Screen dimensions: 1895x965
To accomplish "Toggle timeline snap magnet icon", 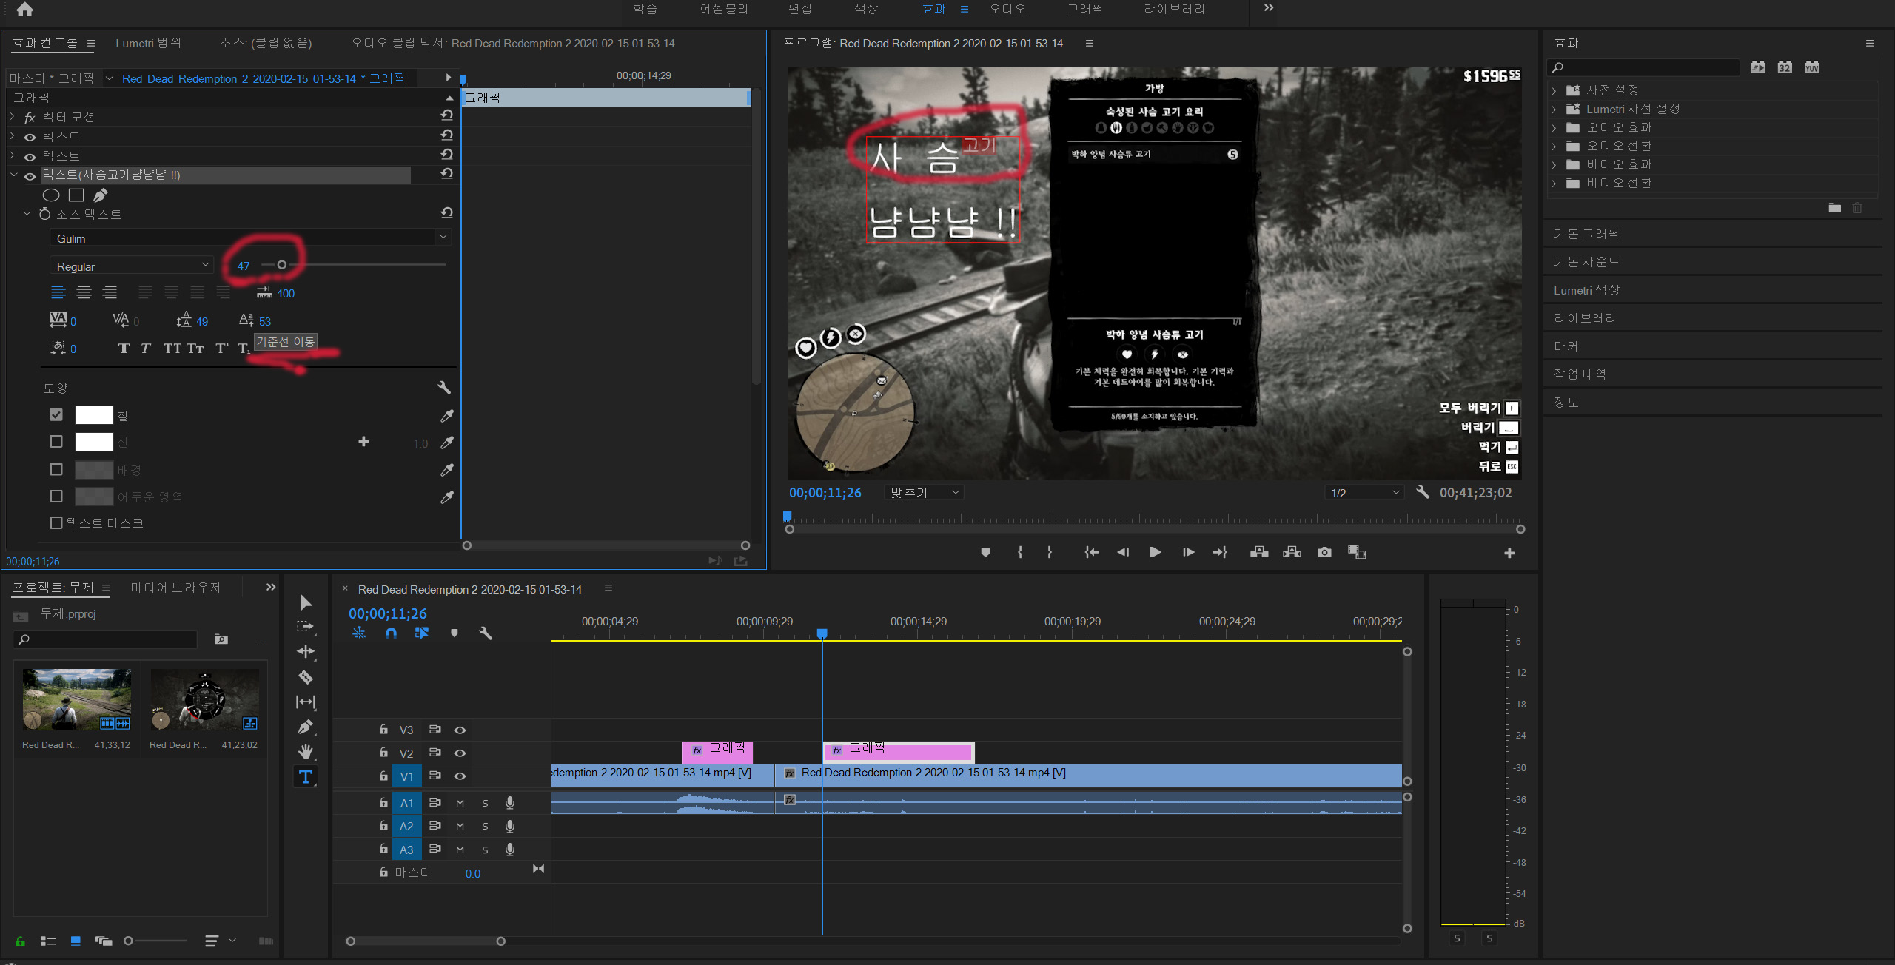I will click(391, 633).
